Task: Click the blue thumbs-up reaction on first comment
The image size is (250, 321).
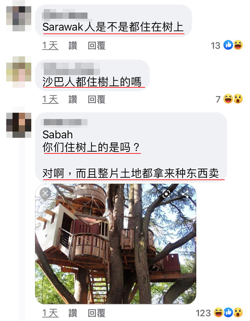Action: coord(228,45)
